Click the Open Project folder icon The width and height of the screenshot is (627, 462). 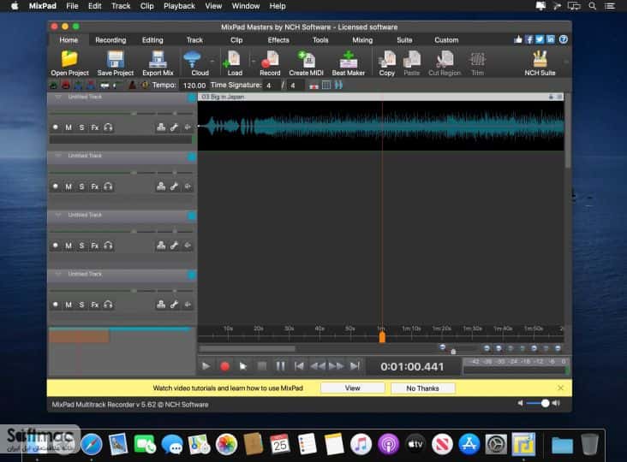coord(69,59)
